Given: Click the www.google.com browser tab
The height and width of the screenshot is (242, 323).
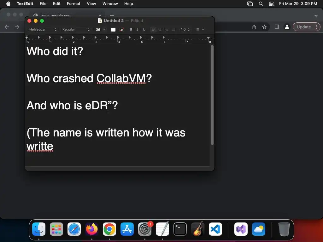Looking at the screenshot, I should [x=68, y=15].
